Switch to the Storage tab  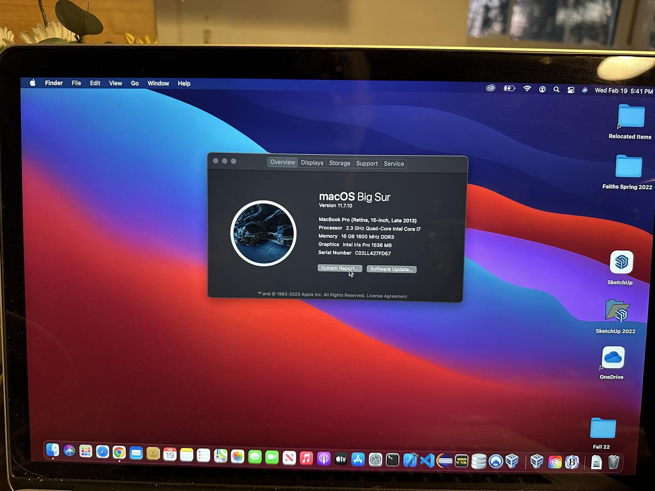tap(340, 163)
